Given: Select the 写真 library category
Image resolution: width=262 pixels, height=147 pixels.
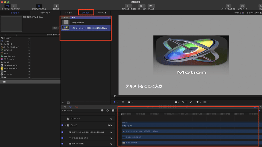Looking at the screenshot, I should tap(15, 77).
